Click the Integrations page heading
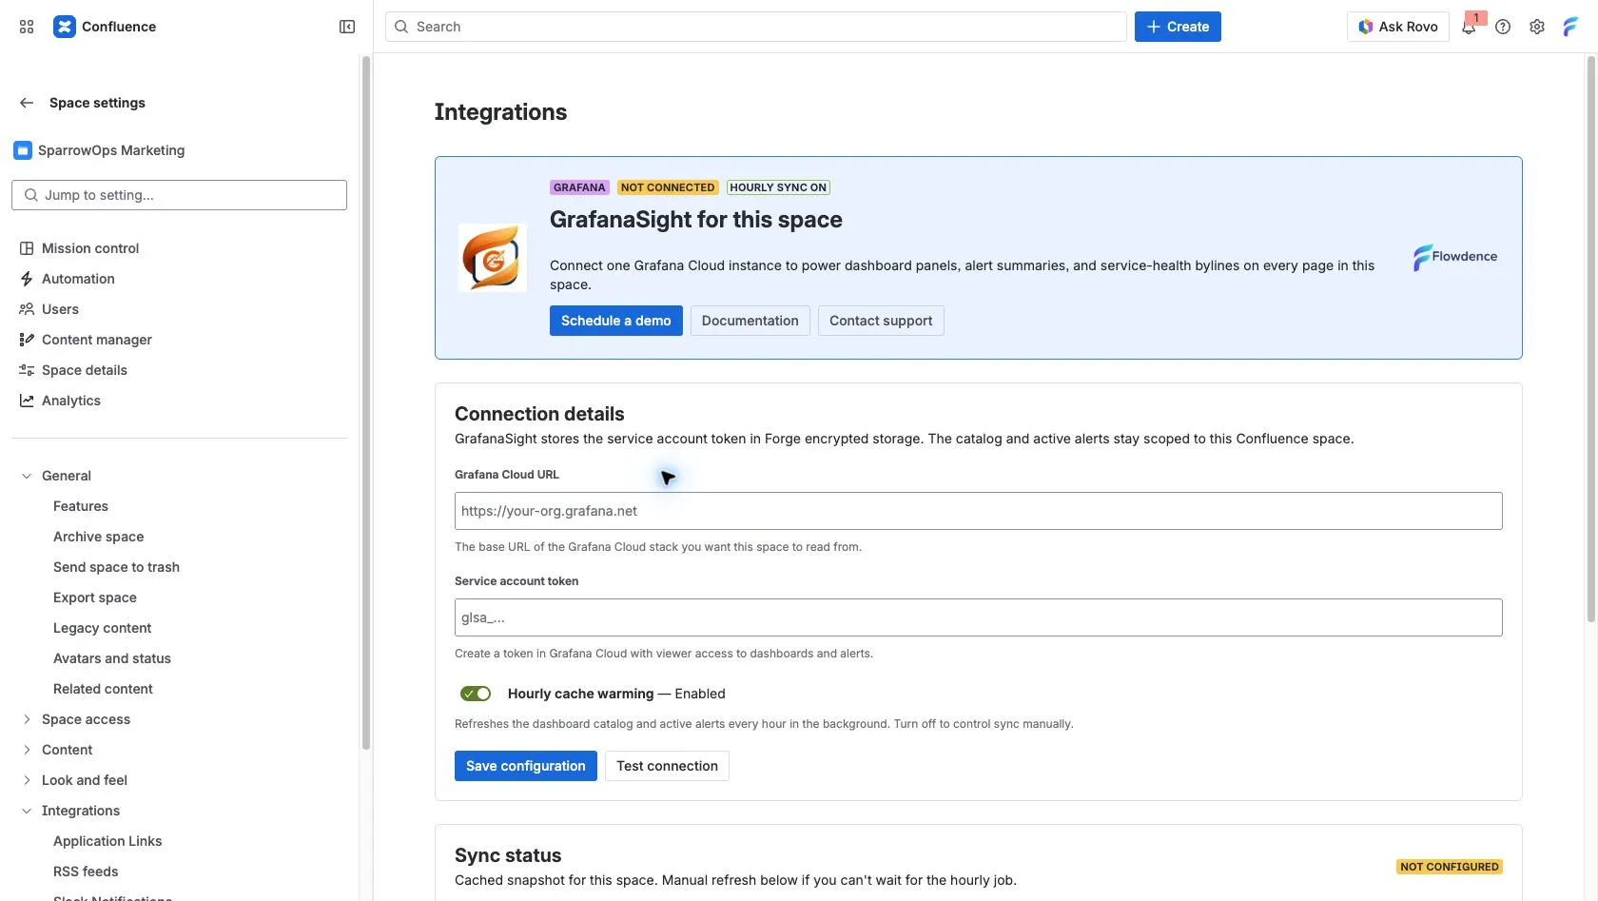 pos(500,112)
